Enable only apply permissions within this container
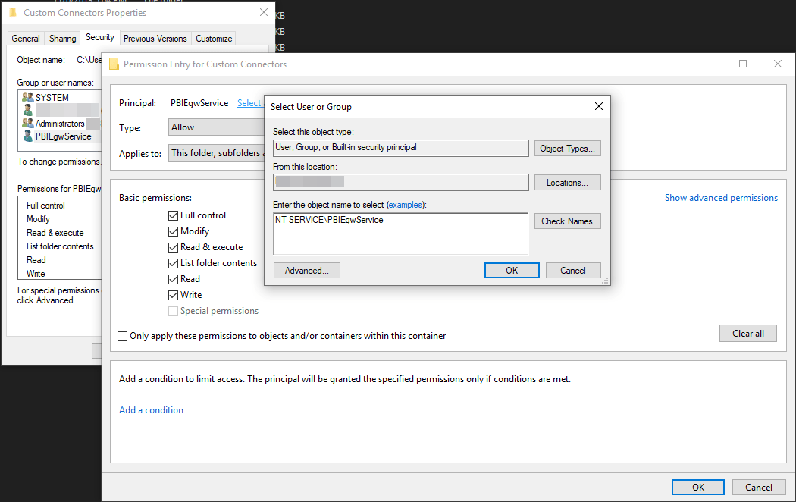This screenshot has width=796, height=502. (x=123, y=336)
